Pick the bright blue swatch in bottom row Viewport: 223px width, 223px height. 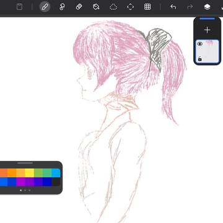(4, 181)
